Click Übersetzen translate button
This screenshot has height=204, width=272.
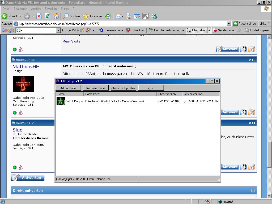[x=197, y=30]
